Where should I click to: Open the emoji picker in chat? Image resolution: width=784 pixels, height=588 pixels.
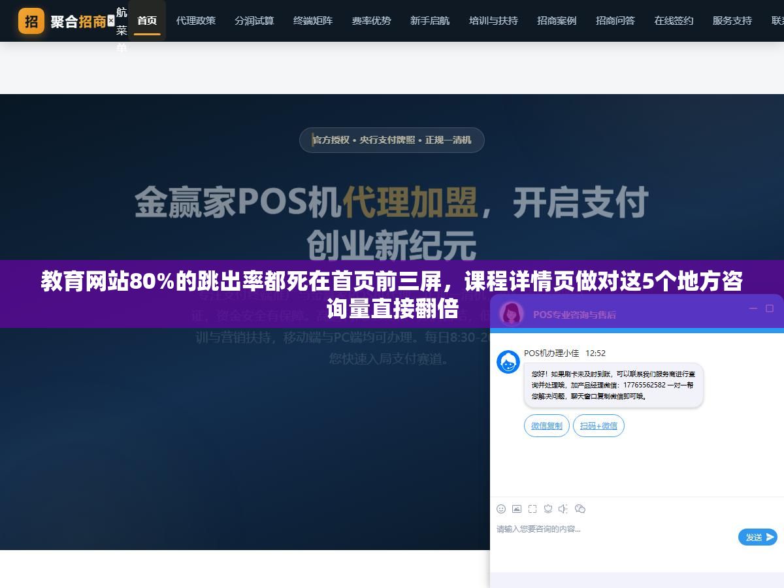click(501, 509)
